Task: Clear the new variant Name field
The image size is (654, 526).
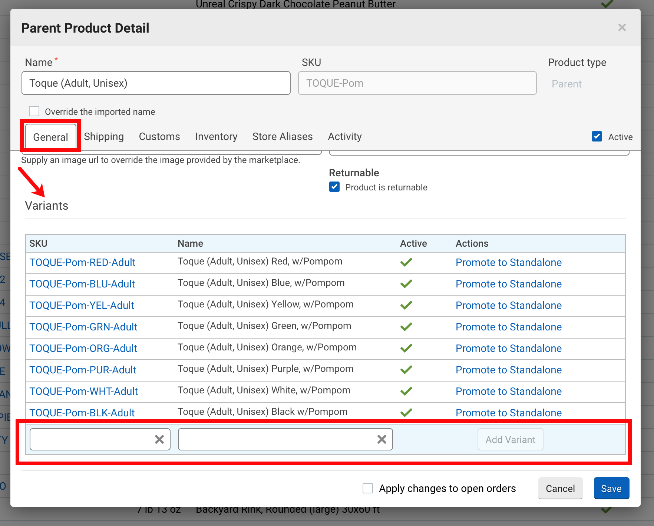Action: pos(381,439)
